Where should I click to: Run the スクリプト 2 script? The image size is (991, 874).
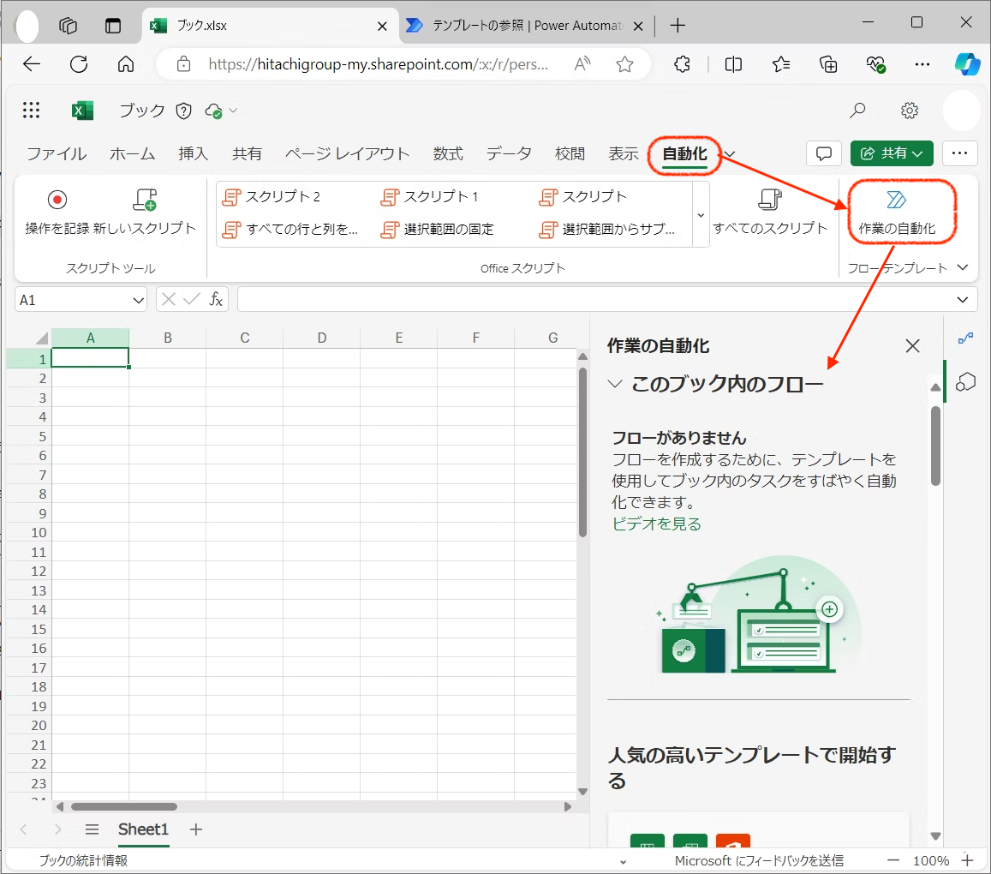272,197
